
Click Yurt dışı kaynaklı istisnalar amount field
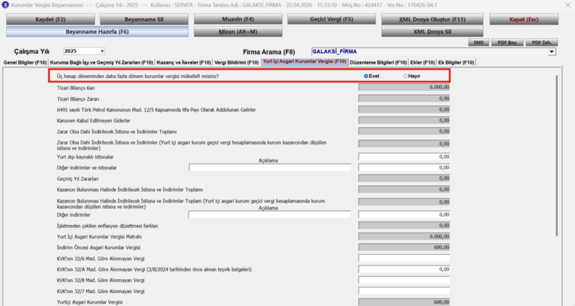tap(404, 157)
